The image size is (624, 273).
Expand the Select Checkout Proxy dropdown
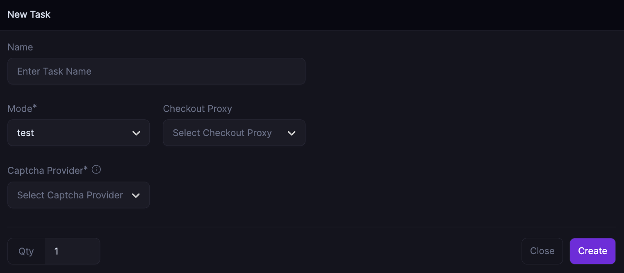[234, 133]
